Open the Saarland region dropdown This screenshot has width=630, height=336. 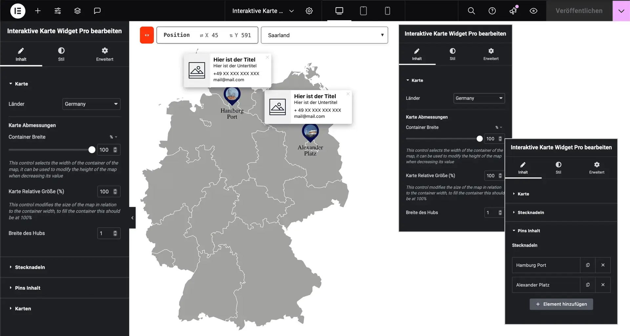pos(324,35)
